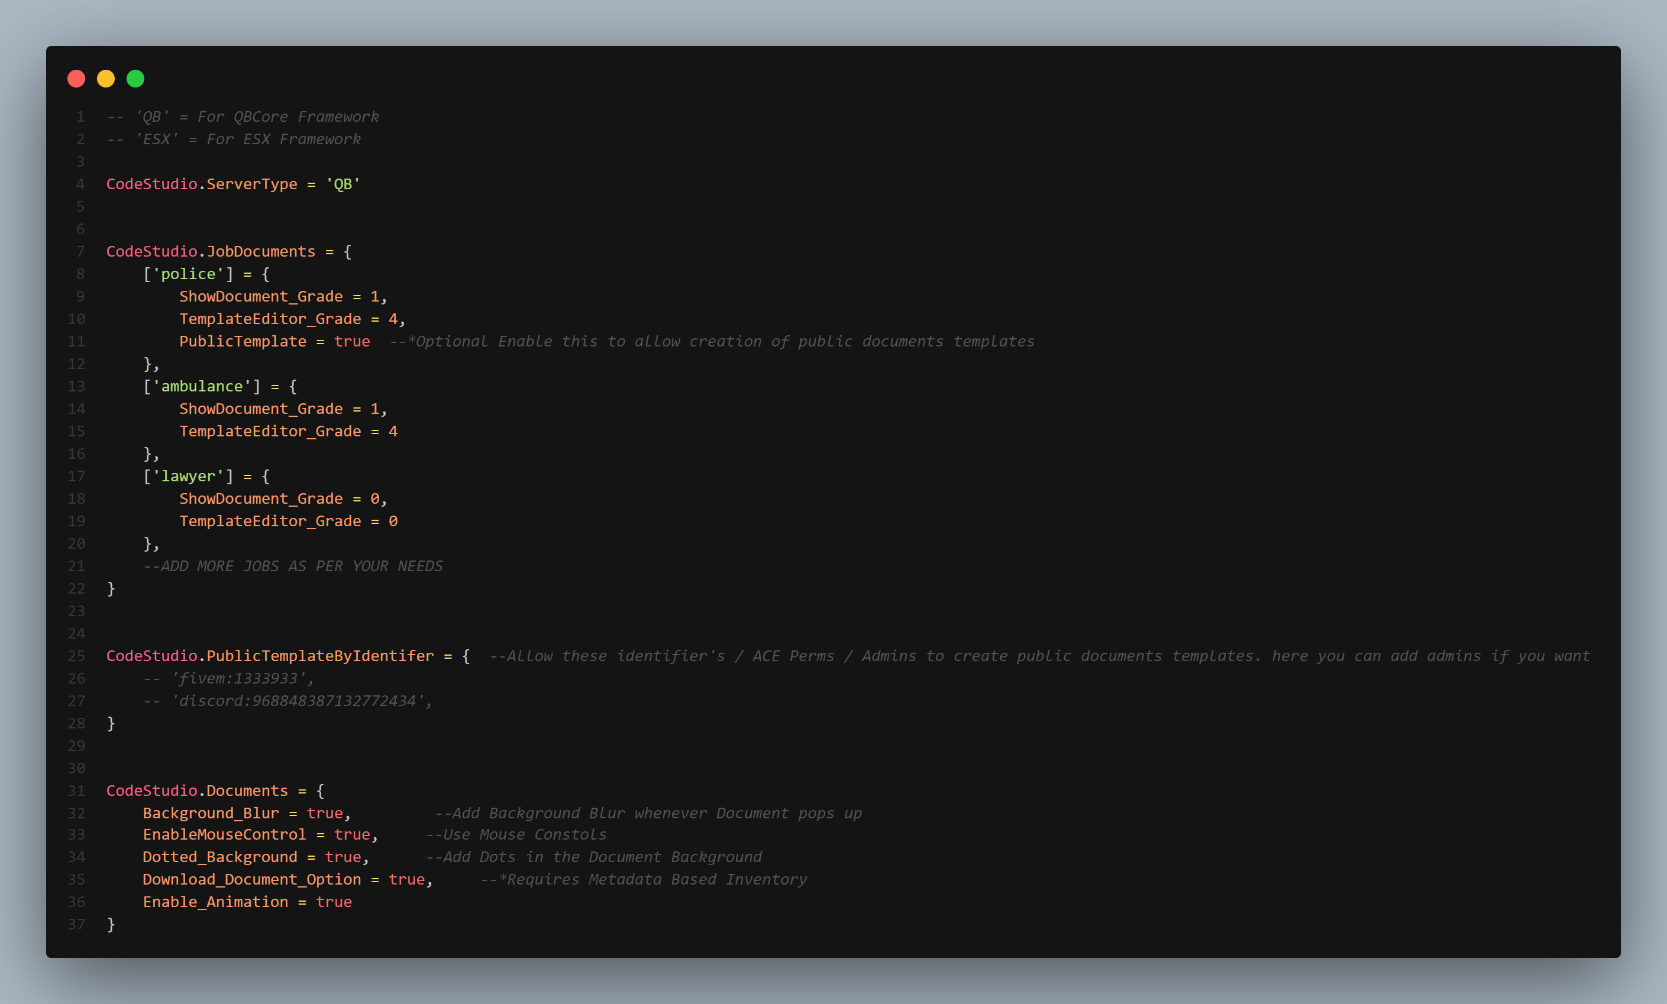Select the 'QB' server type value

(x=342, y=184)
